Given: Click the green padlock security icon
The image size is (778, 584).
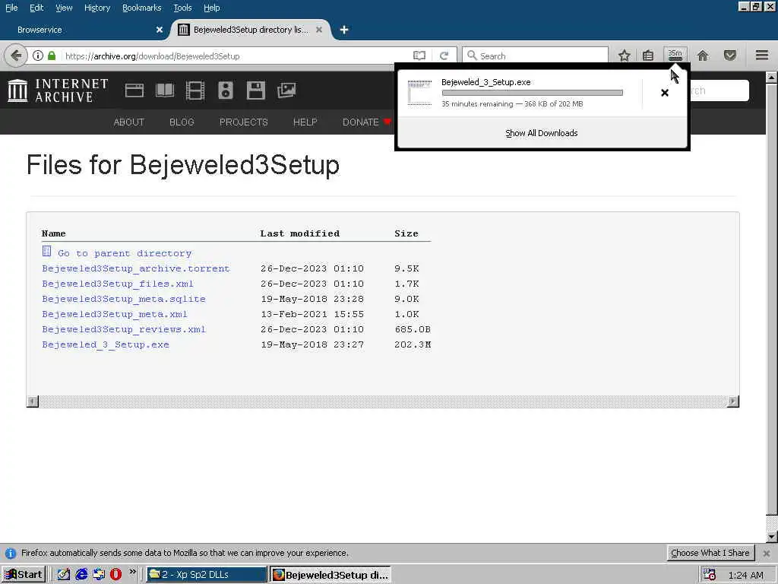Looking at the screenshot, I should click(x=52, y=56).
